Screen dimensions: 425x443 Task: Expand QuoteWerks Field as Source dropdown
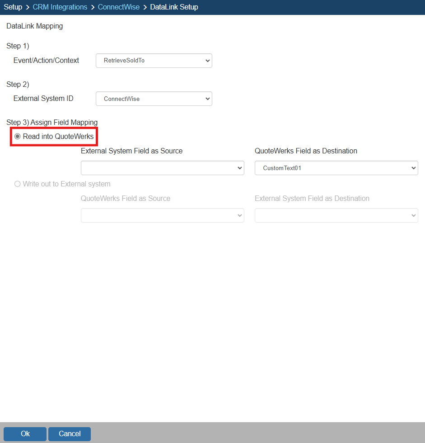[x=163, y=215]
